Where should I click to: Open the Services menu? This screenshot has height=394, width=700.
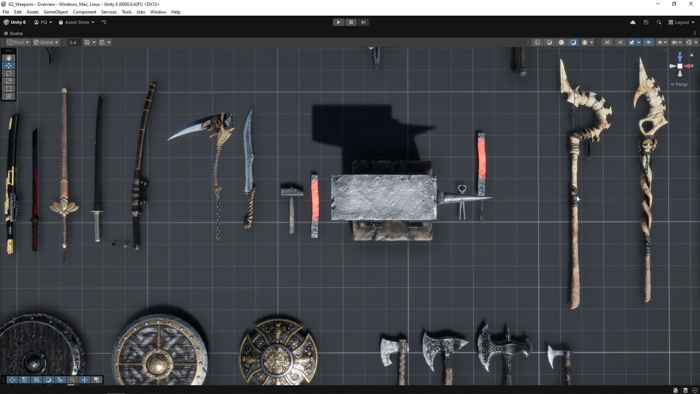(x=108, y=12)
